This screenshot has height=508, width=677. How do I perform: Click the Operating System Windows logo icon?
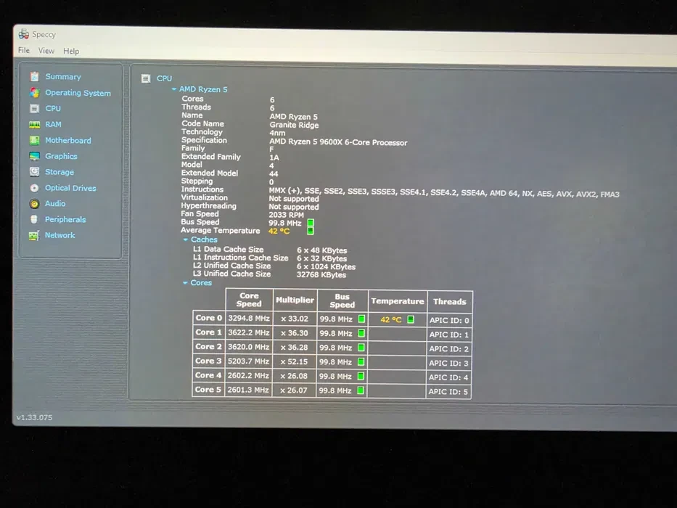tap(35, 92)
